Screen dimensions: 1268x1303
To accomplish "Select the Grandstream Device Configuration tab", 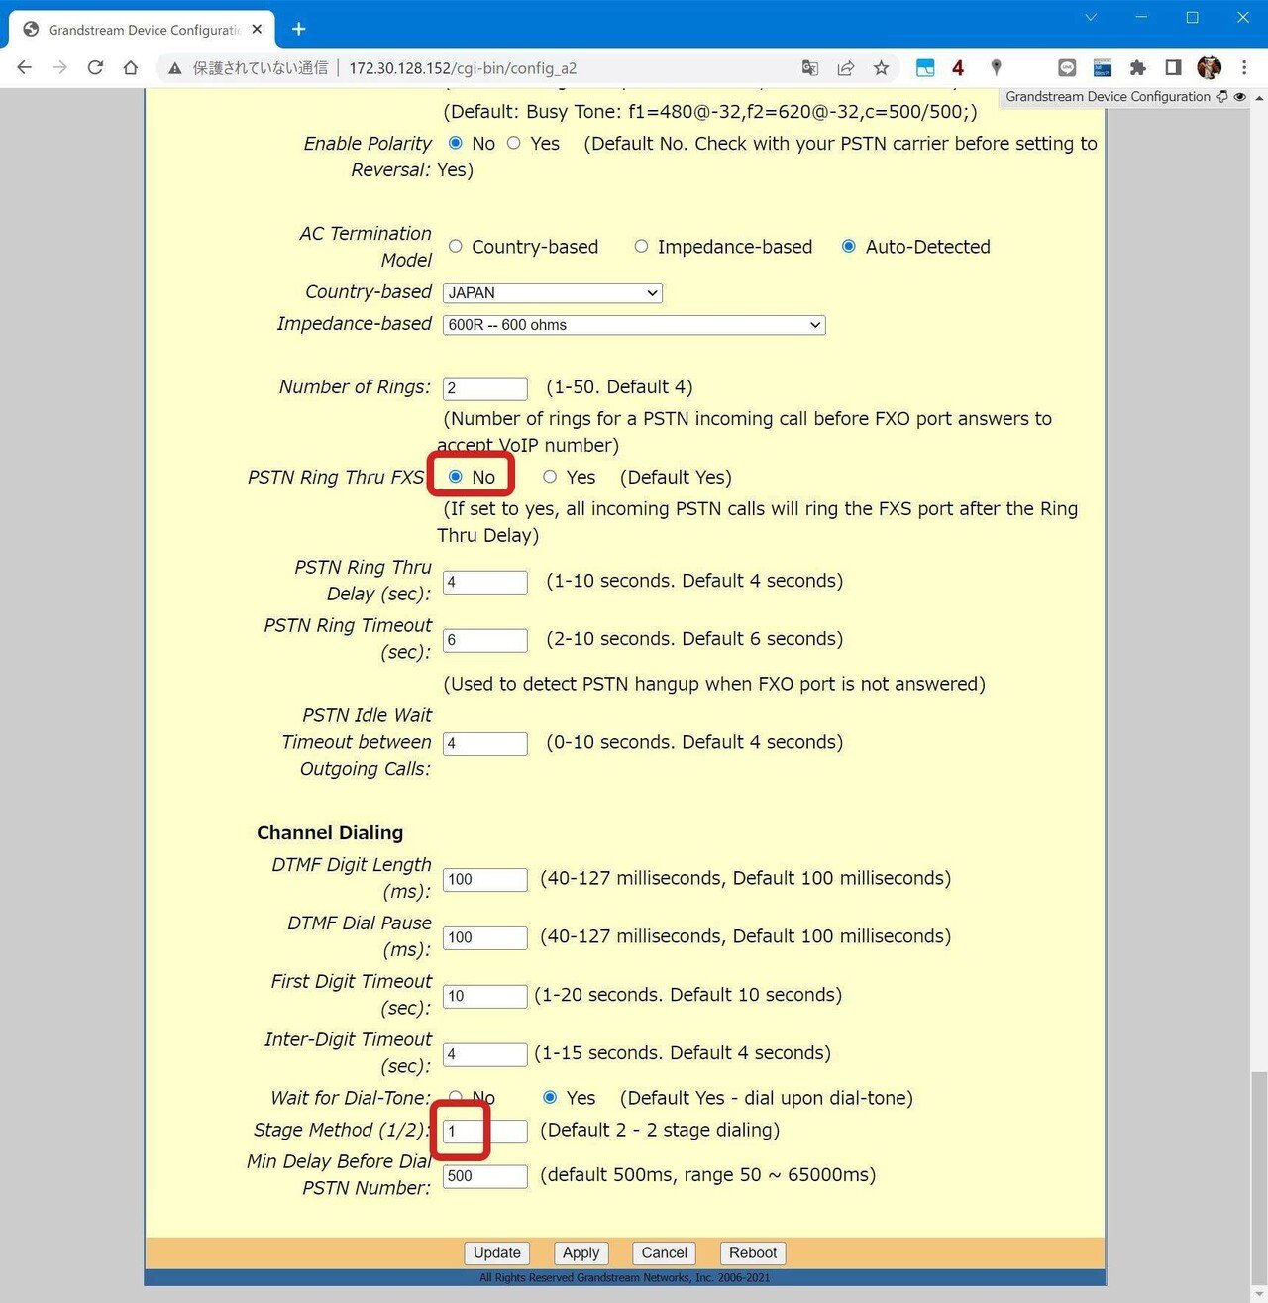I will pyautogui.click(x=143, y=30).
